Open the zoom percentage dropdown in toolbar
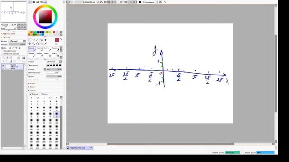The width and height of the screenshot is (289, 162). [105, 2]
